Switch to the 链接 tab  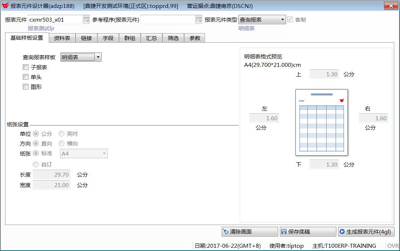point(86,38)
